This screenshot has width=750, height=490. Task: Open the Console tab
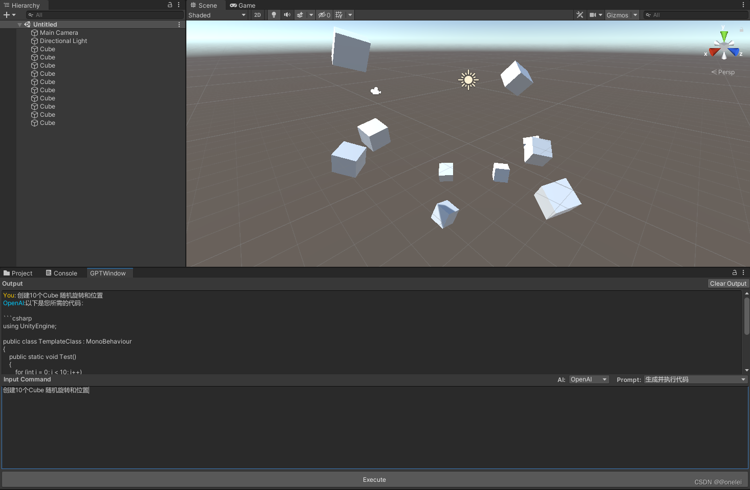point(61,273)
